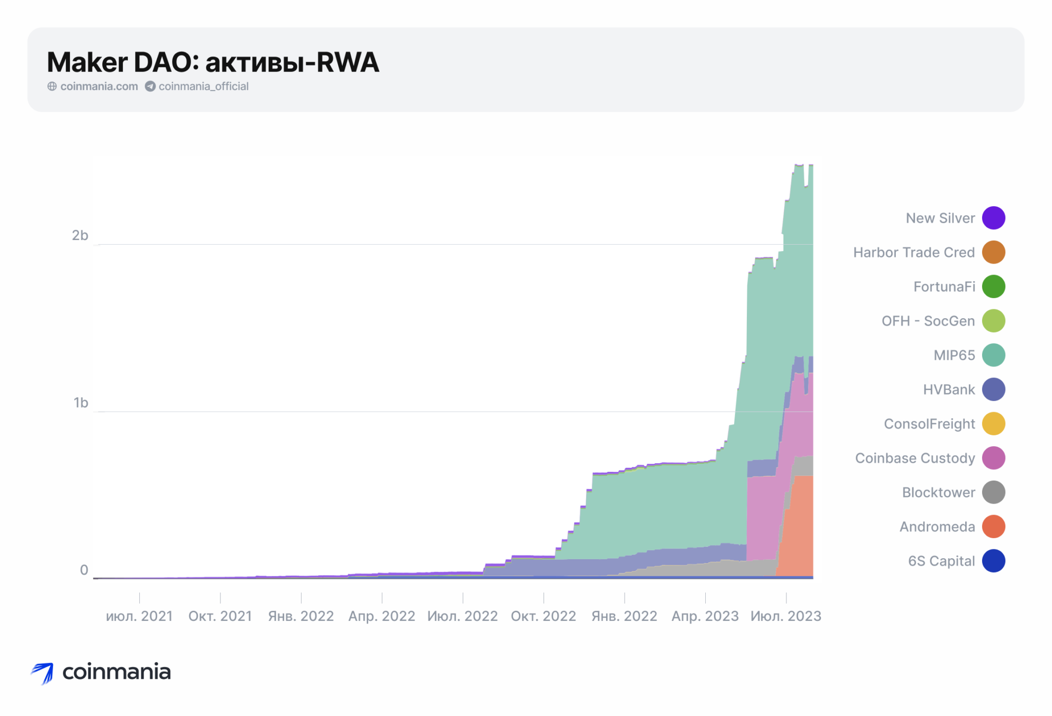
Task: Click the Июл. 2023 axis label
Action: (x=786, y=616)
